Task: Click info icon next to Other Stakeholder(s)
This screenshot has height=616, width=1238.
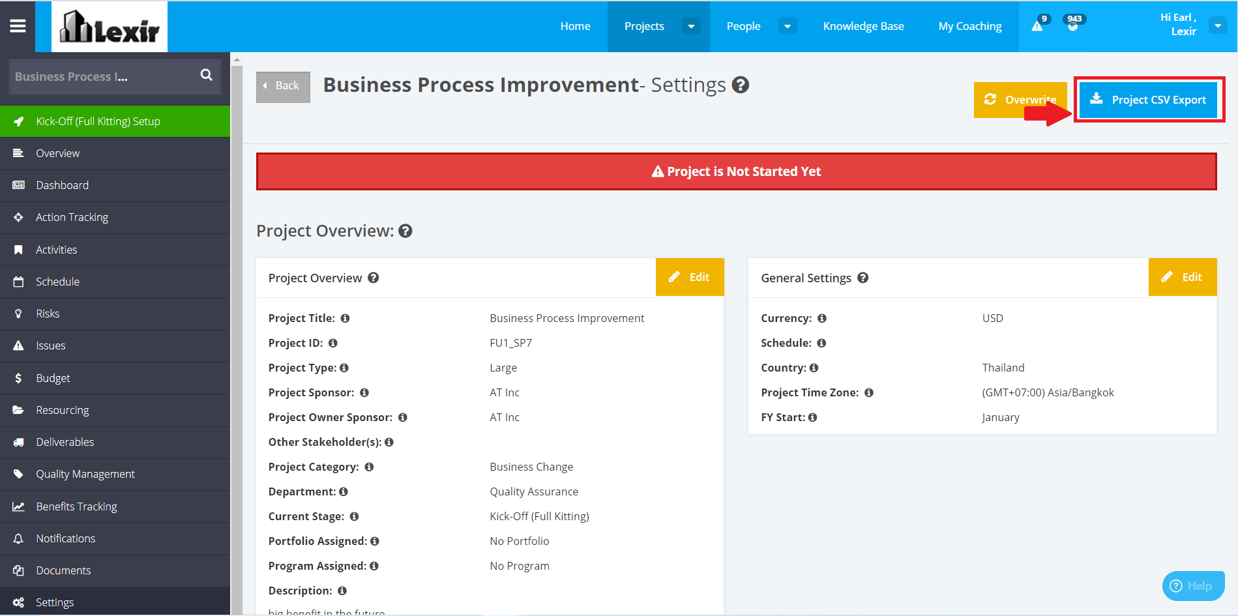Action: click(389, 442)
